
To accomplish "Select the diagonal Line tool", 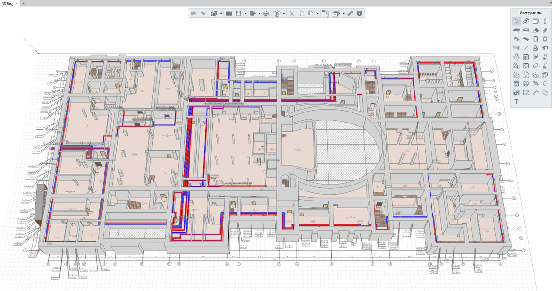I will click(x=526, y=47).
